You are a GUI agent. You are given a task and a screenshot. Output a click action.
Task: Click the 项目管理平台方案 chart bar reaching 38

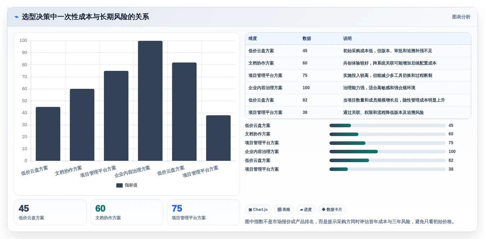(x=218, y=138)
